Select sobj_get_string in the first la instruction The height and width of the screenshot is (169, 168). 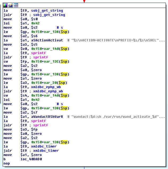click(47, 11)
